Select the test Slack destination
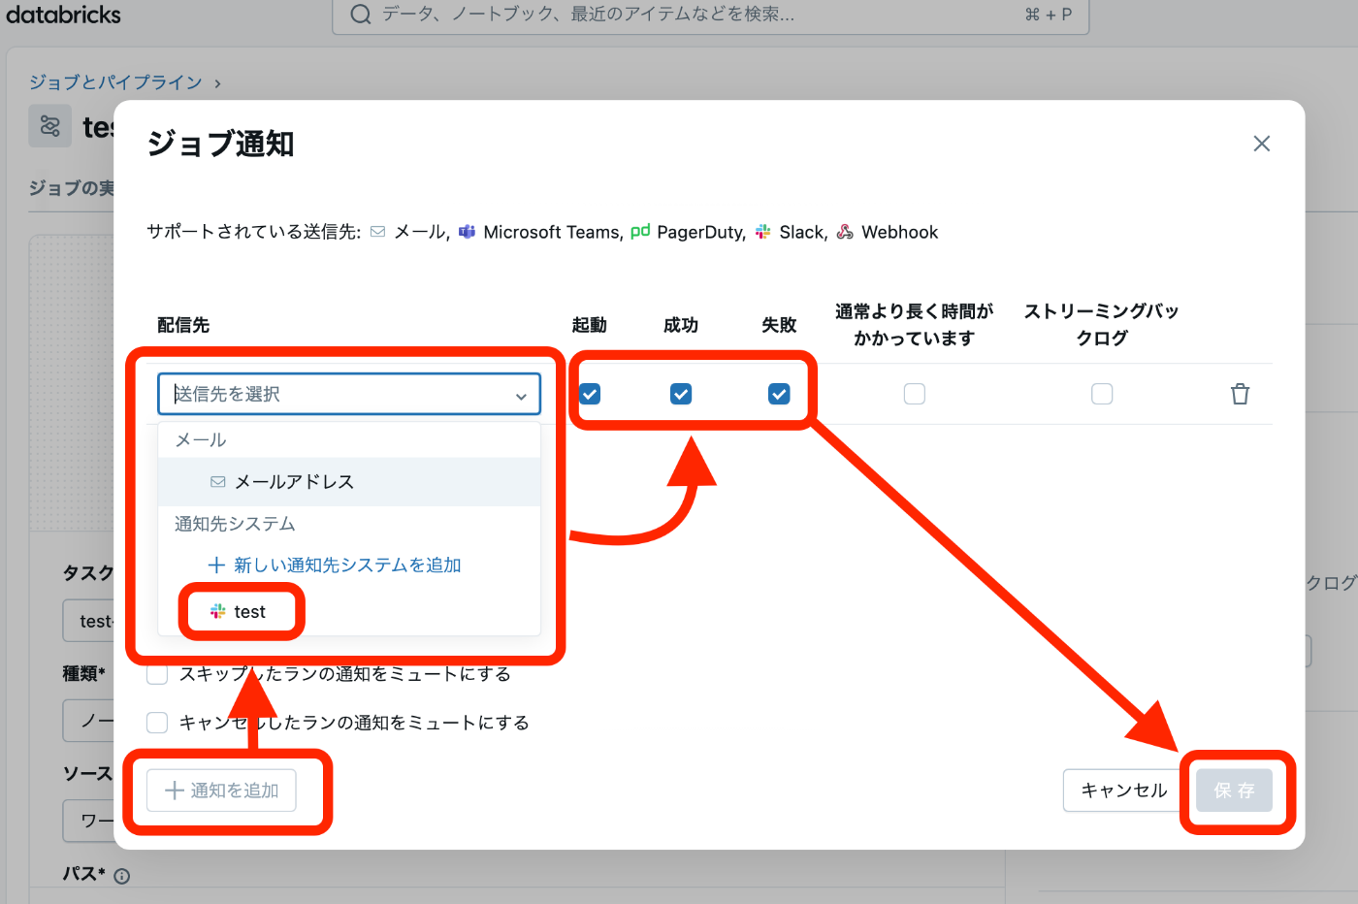The width and height of the screenshot is (1358, 904). (x=349, y=611)
